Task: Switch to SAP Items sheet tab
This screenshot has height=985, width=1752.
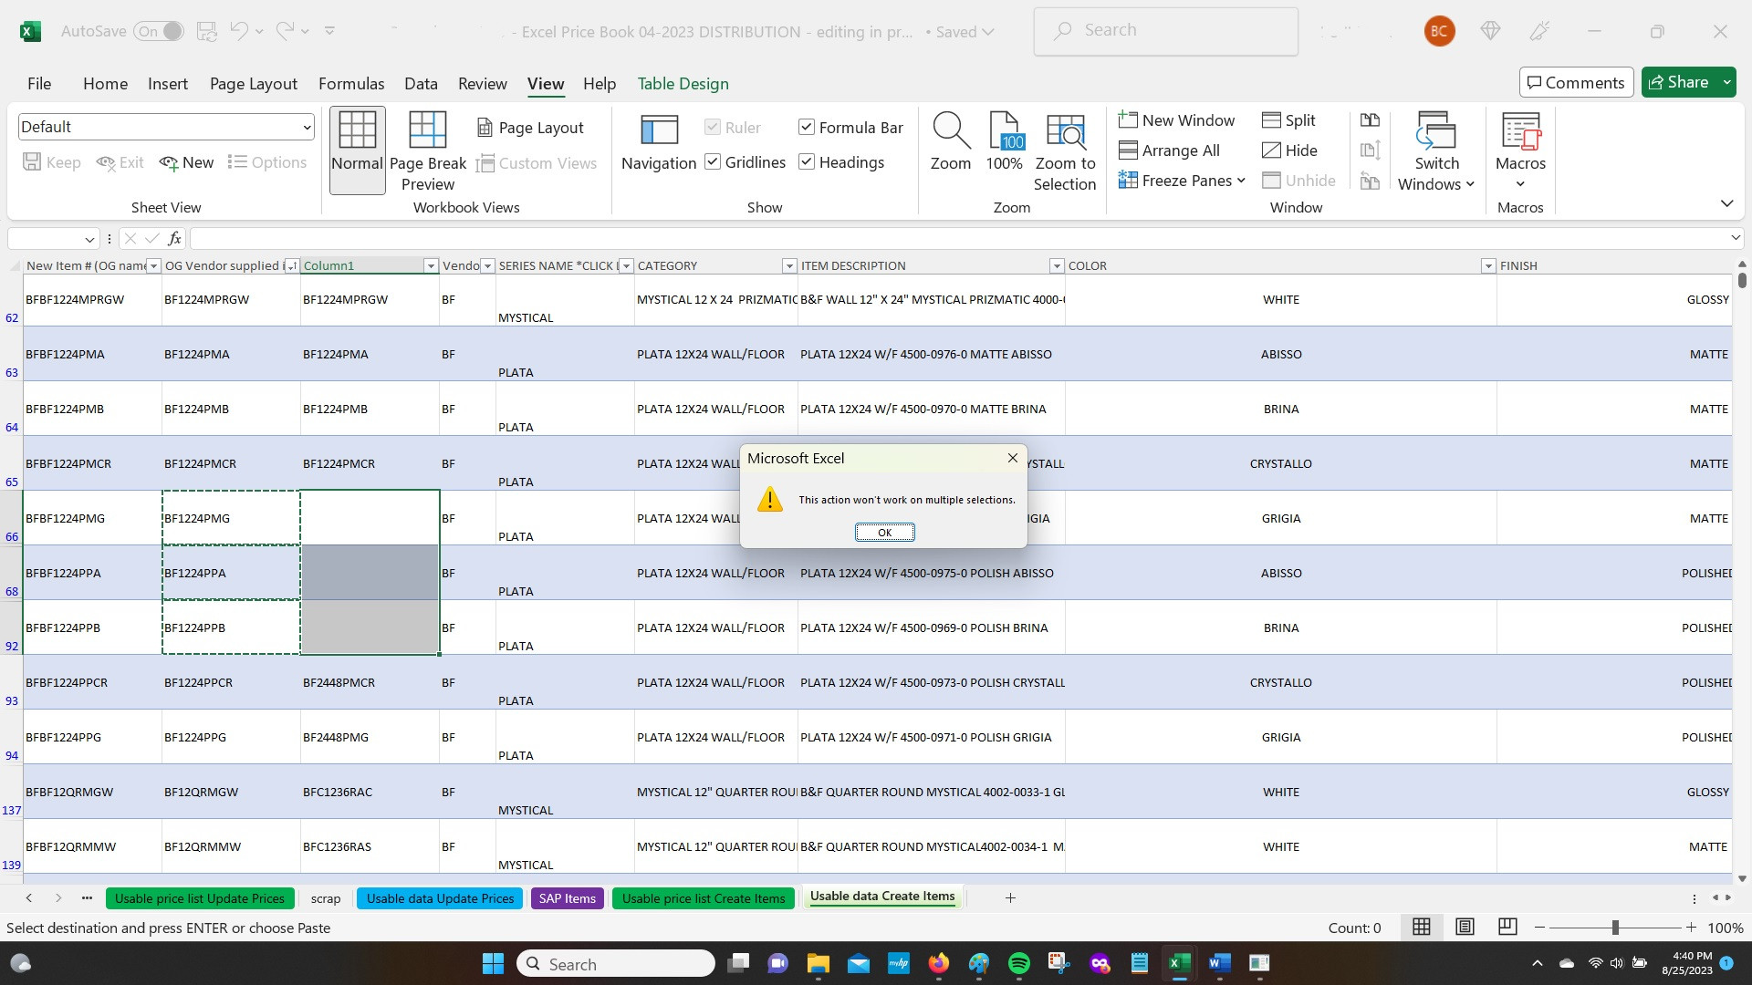Action: (x=567, y=896)
